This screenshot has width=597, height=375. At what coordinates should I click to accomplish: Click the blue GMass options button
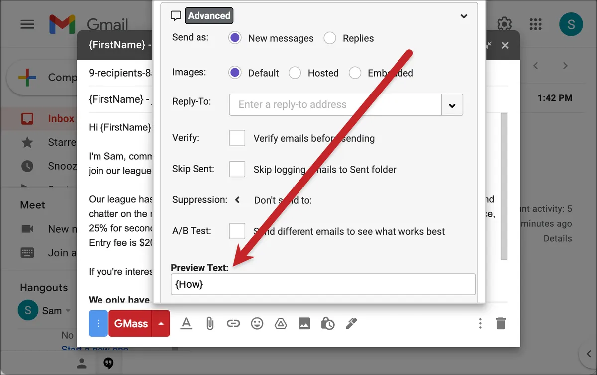click(x=99, y=323)
